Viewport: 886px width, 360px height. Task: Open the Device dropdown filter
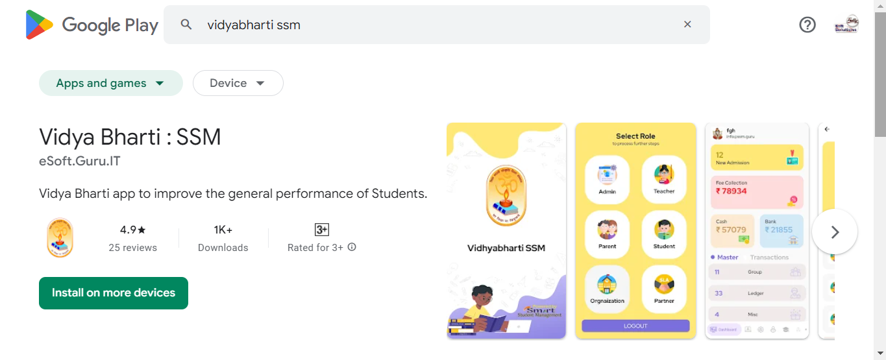coord(238,83)
